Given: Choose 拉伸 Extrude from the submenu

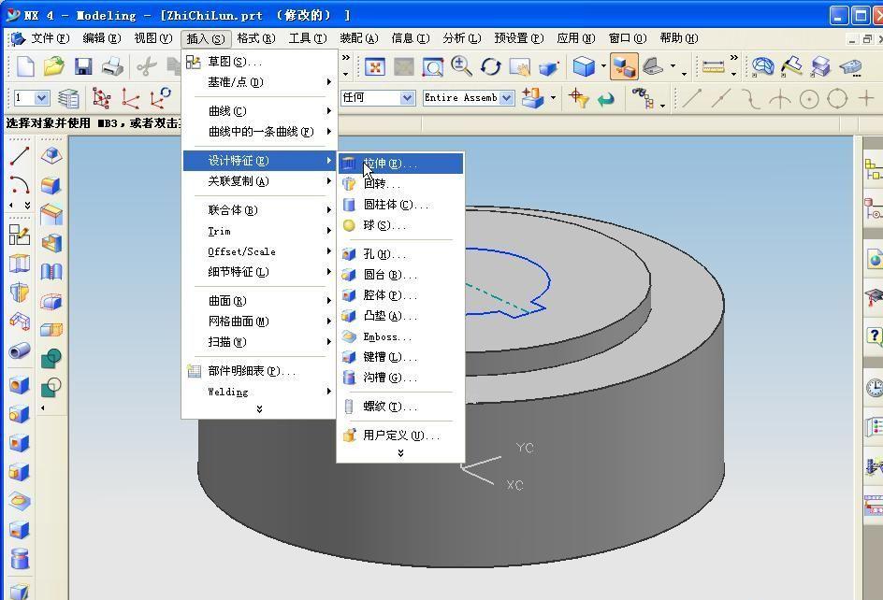Looking at the screenshot, I should click(386, 163).
